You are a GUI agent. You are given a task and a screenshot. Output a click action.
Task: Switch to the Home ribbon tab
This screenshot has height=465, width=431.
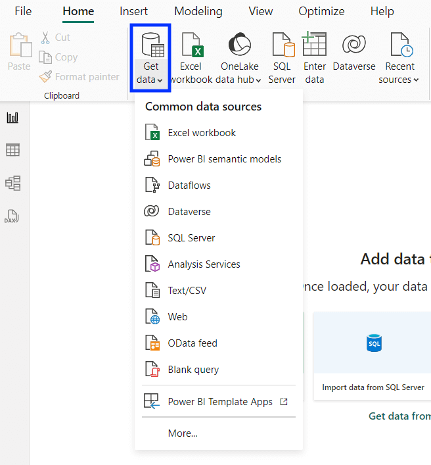(78, 11)
